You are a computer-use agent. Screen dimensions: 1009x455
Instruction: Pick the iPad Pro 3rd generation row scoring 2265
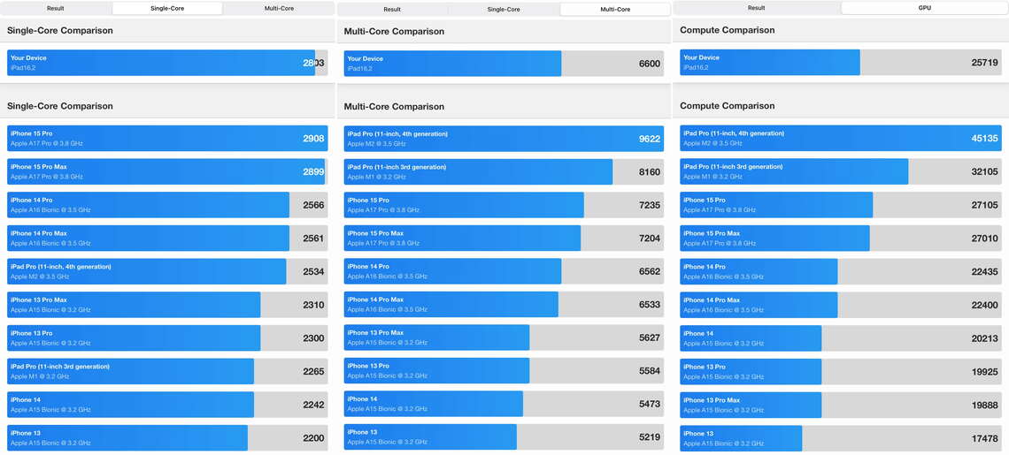pyautogui.click(x=167, y=371)
